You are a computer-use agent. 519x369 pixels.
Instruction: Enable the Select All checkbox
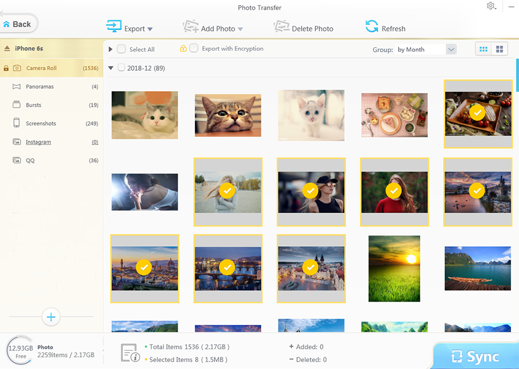[121, 49]
